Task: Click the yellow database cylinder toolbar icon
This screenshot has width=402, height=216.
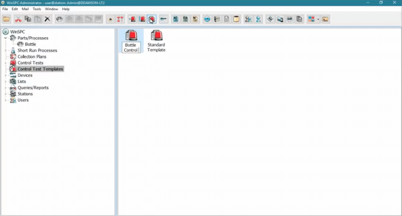Action: point(236,19)
